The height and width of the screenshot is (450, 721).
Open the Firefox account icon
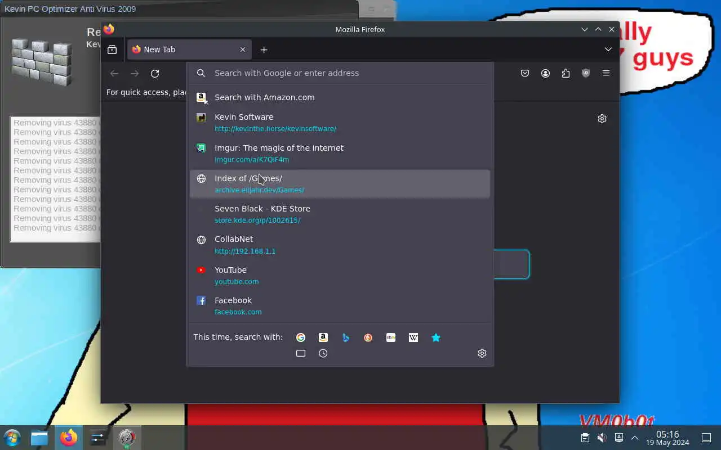545,73
